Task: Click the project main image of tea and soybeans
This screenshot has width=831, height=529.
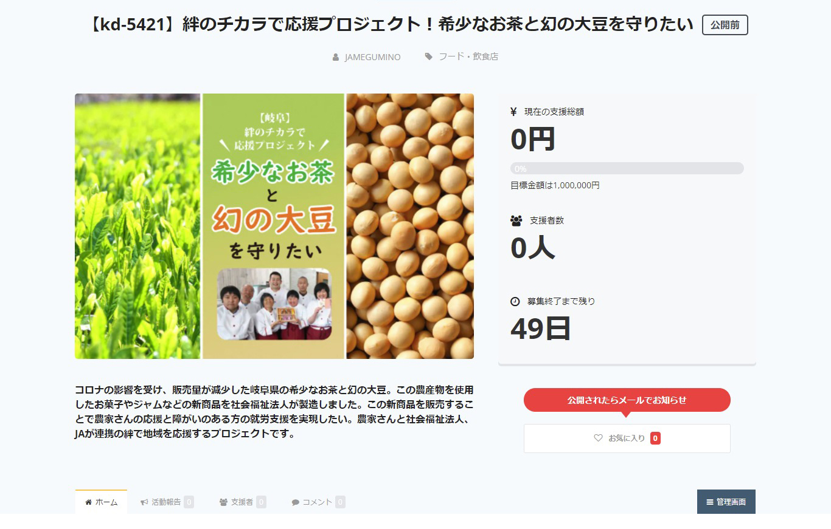Action: point(274,226)
